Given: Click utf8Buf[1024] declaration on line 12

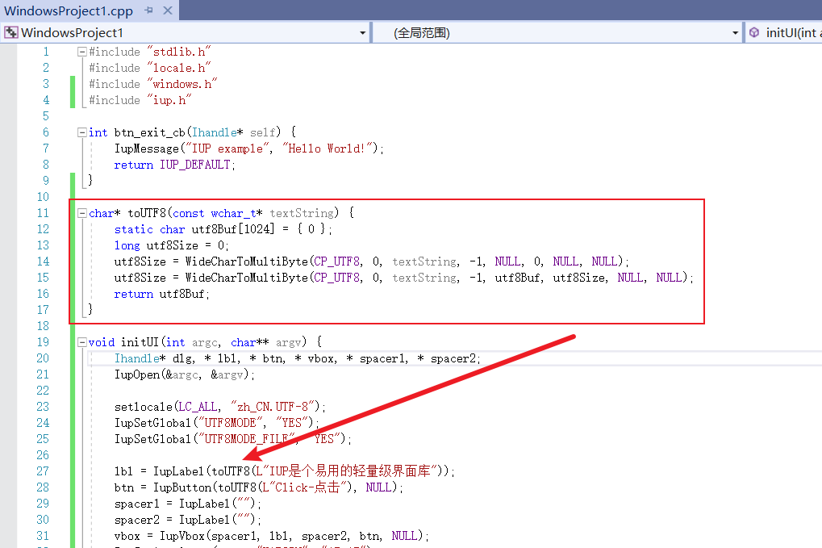Looking at the screenshot, I should click(233, 229).
